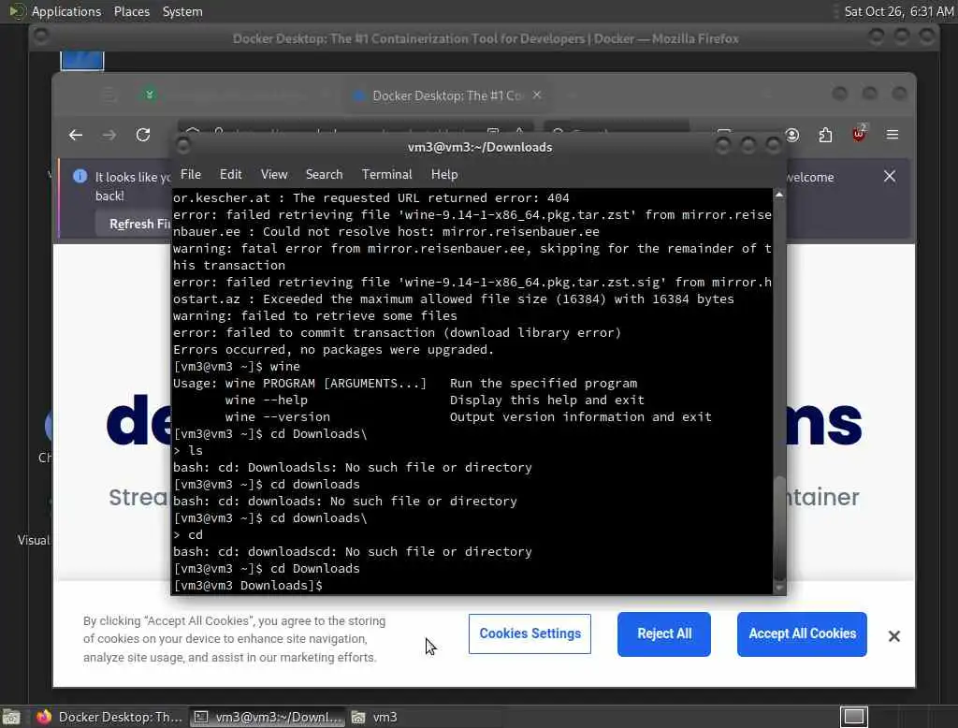Open terminal View menu
958x728 pixels.
274,174
